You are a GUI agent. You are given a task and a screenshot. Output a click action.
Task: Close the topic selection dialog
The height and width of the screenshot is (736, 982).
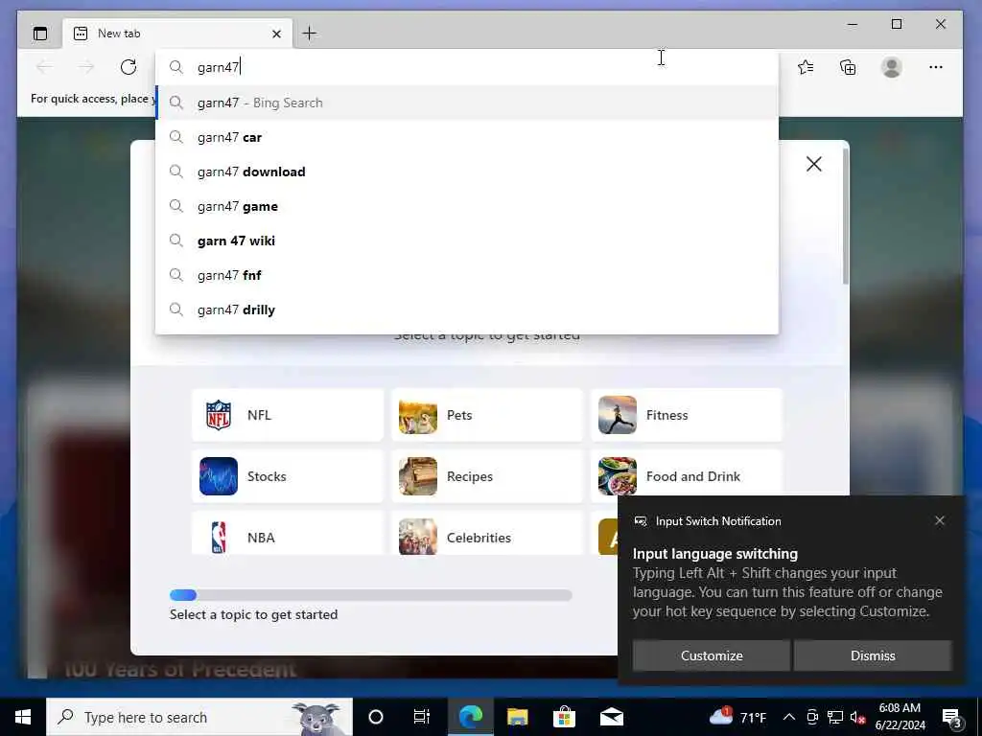click(813, 164)
